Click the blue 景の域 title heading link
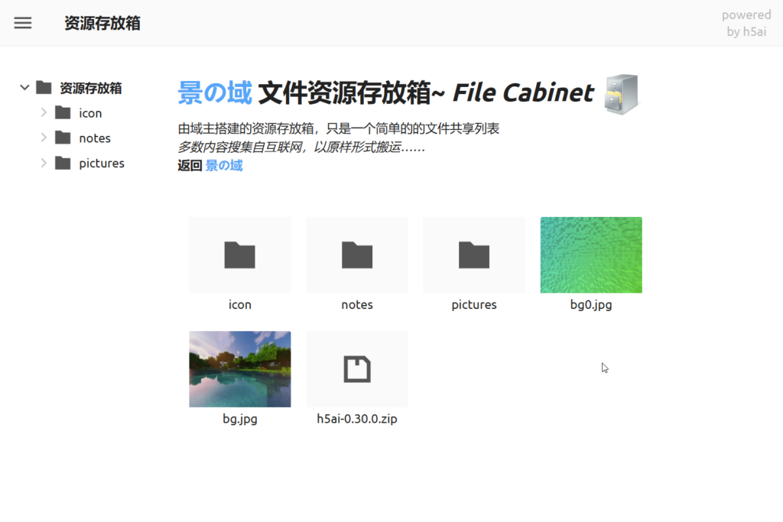The image size is (783, 522). tap(215, 93)
